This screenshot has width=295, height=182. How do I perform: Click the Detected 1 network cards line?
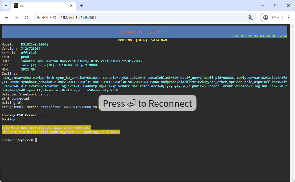(x=26, y=94)
